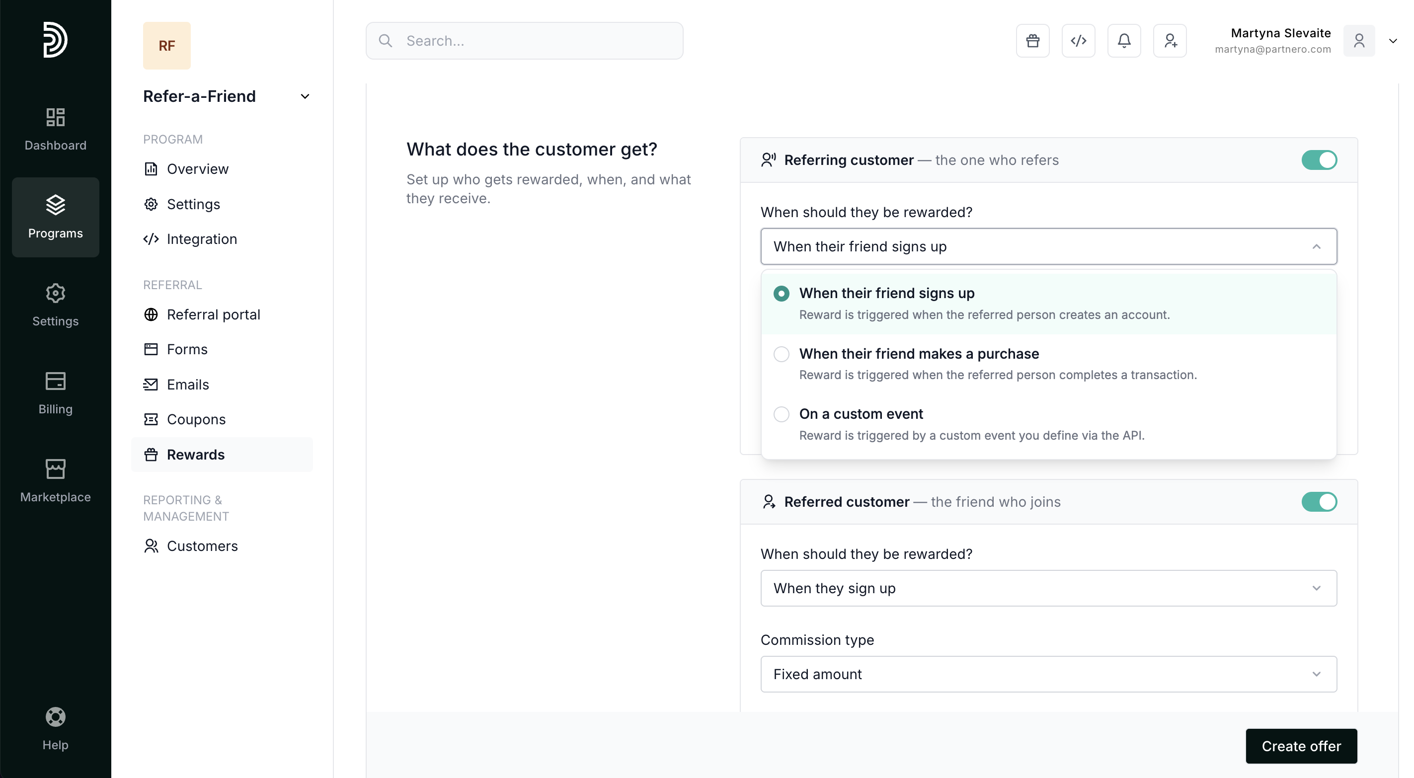
Task: Open Referral portal menu item
Action: click(x=213, y=314)
